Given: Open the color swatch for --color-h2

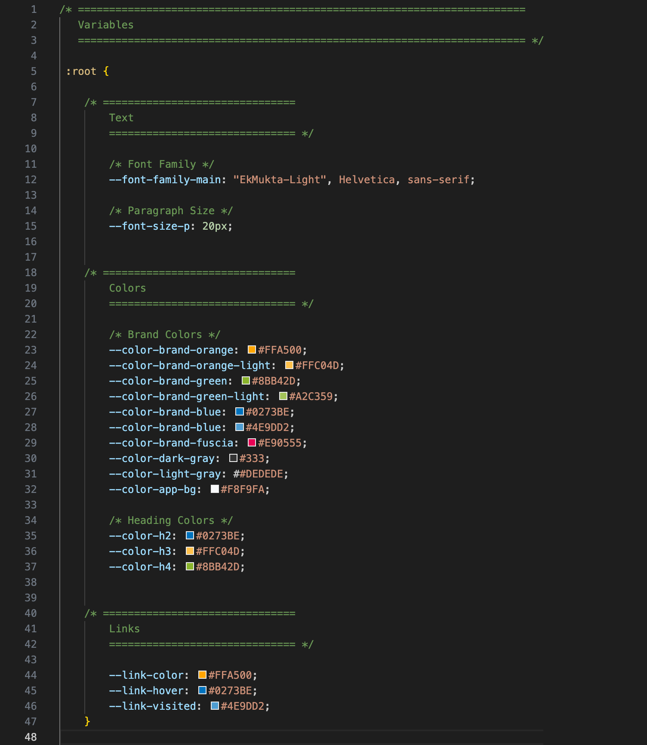Looking at the screenshot, I should (190, 536).
